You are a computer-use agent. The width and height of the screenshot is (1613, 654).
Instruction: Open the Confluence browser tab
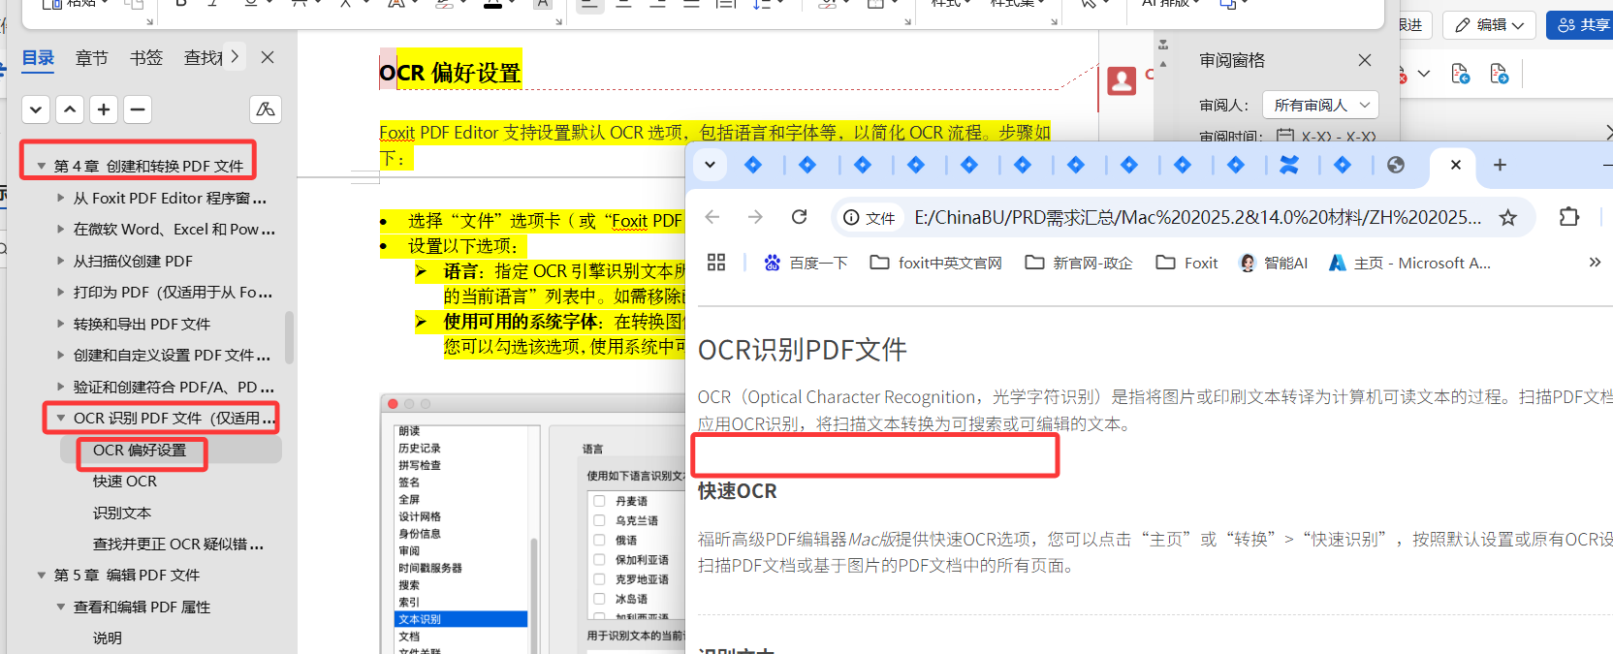[x=1288, y=165]
